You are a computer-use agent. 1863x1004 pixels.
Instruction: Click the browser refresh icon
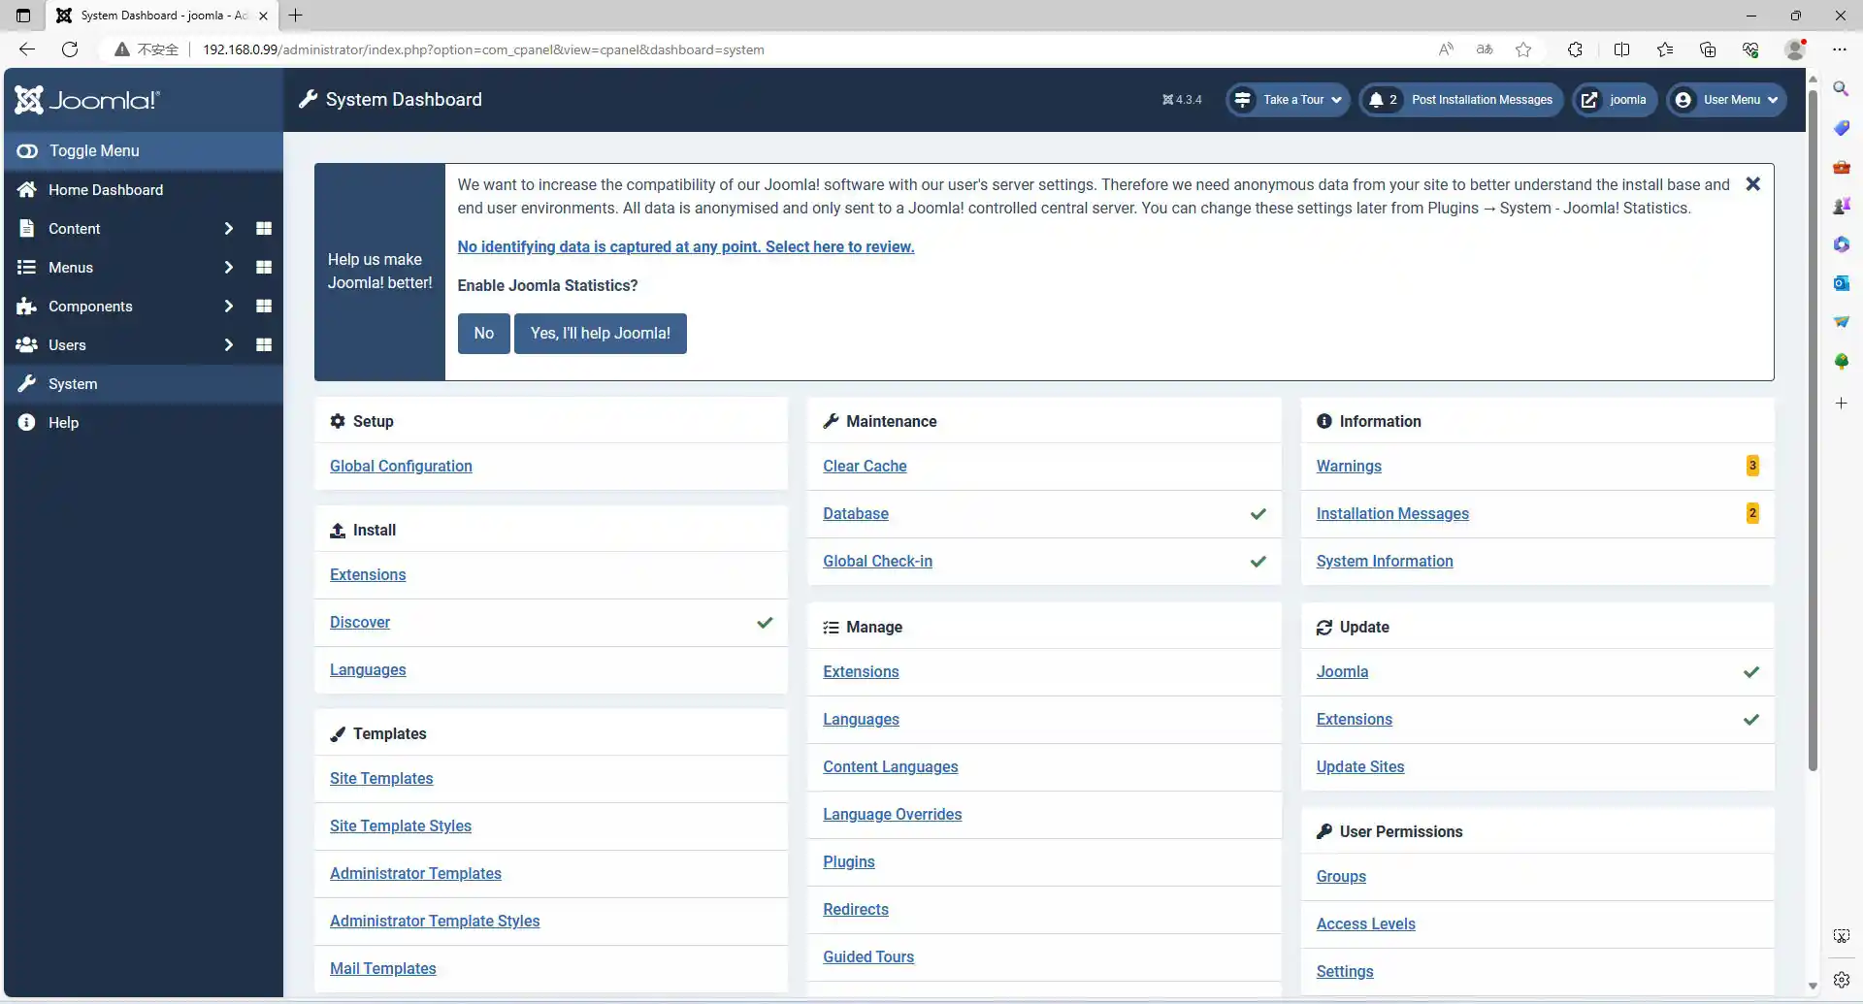[70, 49]
